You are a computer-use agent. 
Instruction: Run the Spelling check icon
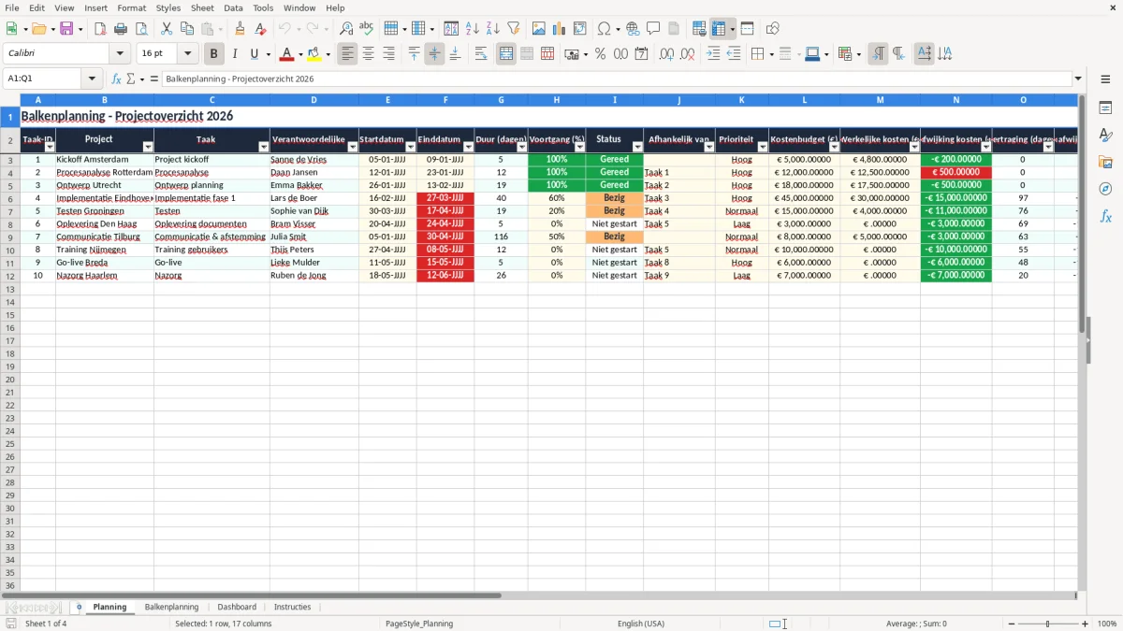click(367, 29)
